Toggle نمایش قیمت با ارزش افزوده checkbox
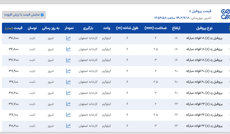Viewport: 230px width, 134px height. (x=42, y=15)
